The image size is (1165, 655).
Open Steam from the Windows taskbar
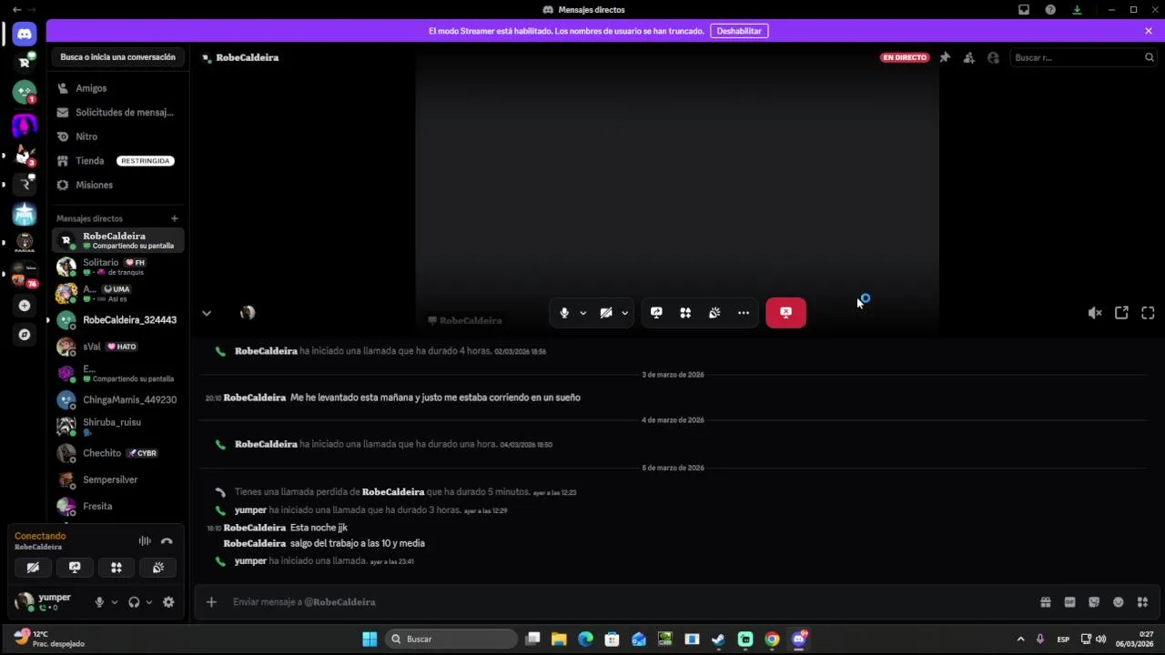click(718, 640)
